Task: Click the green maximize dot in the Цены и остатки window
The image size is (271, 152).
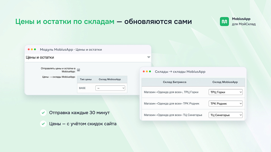Action: coord(35,49)
